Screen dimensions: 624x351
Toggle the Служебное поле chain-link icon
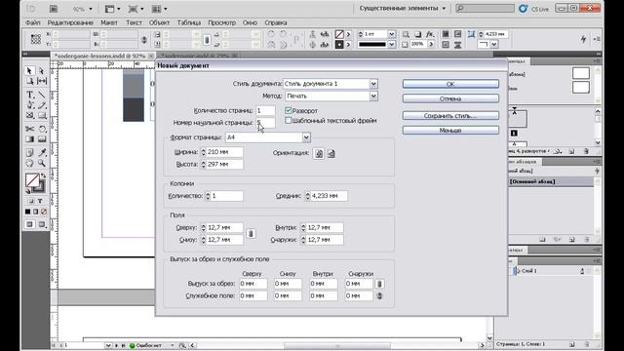(379, 296)
